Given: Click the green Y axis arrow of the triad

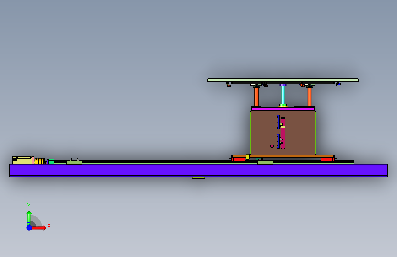Looking at the screenshot, I should (x=29, y=218).
